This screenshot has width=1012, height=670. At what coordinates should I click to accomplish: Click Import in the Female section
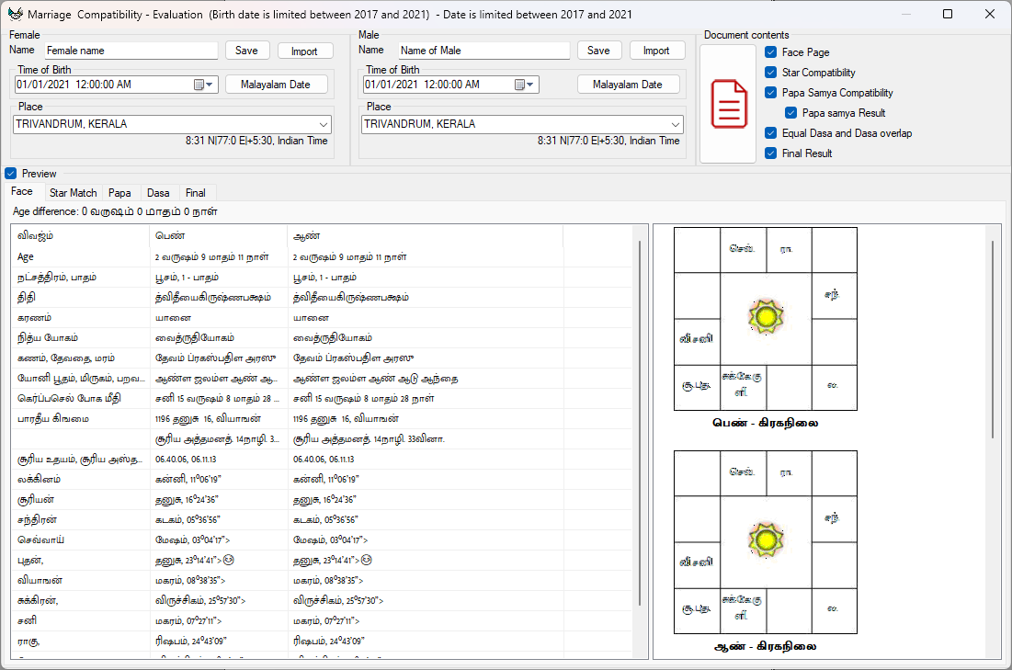(304, 51)
